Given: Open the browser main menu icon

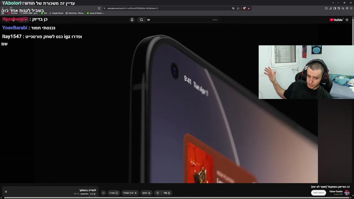Looking at the screenshot, I should (351, 8).
